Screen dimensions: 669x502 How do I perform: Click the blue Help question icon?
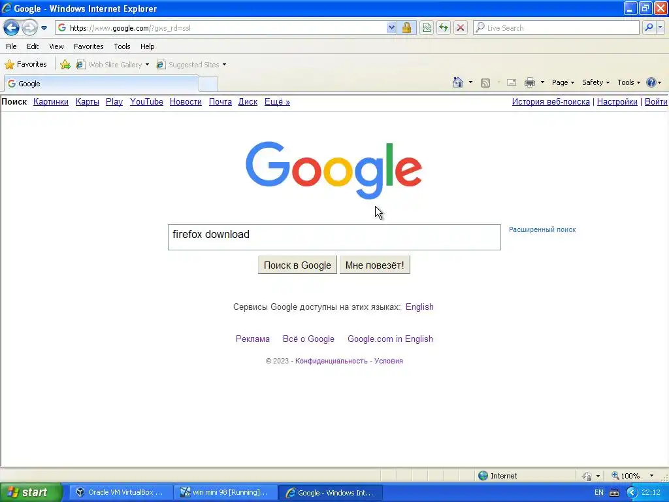tap(651, 82)
